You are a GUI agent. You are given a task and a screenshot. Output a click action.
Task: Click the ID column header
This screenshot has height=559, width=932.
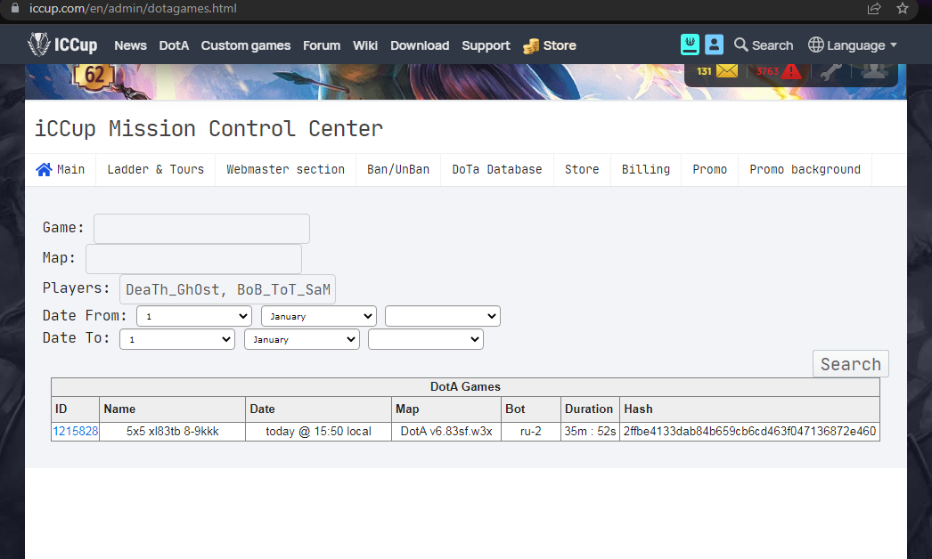pos(75,409)
